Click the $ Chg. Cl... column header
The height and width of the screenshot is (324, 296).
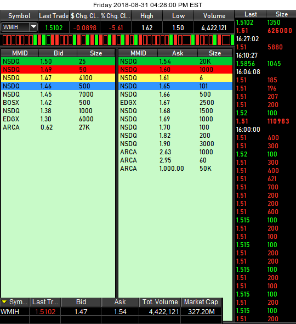coord(85,16)
